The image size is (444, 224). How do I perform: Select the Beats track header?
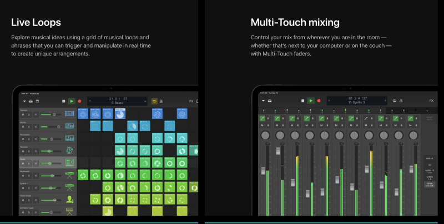48,163
